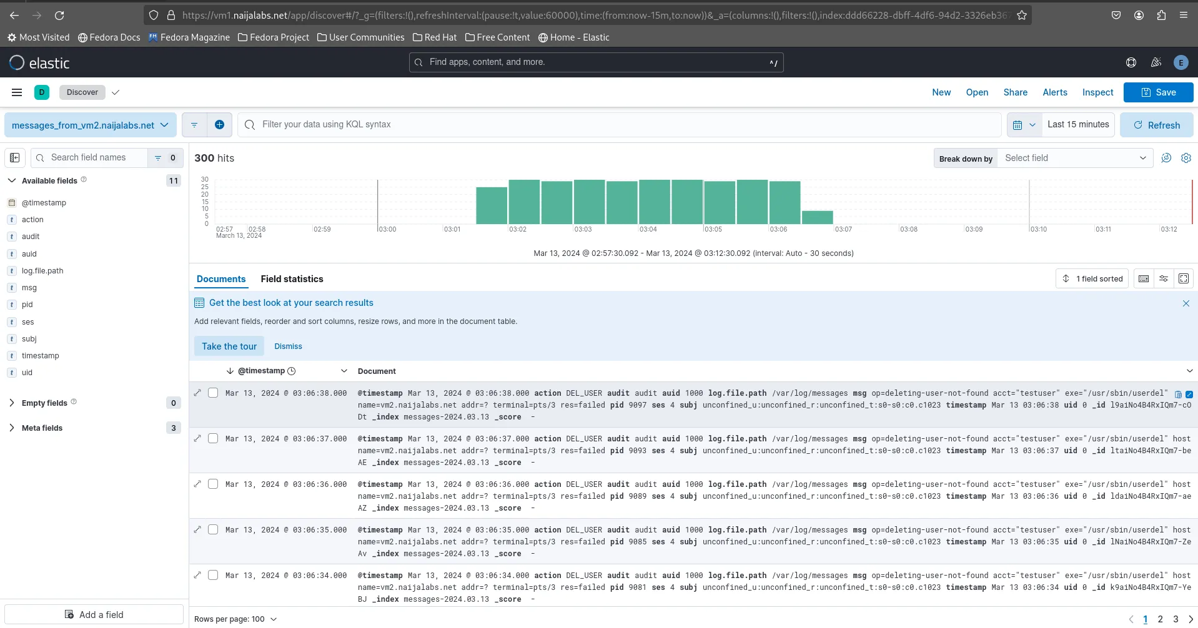1198x628 pixels.
Task: Expand document details for 03:06:37 row
Action: click(x=197, y=438)
